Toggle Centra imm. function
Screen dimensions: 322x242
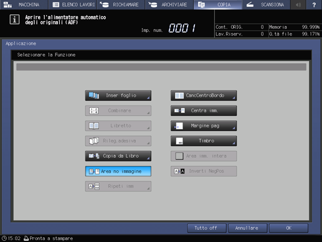click(204, 110)
